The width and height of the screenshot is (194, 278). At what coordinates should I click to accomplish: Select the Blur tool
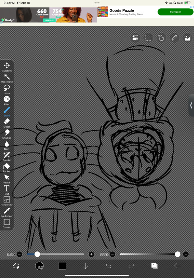tap(6, 145)
